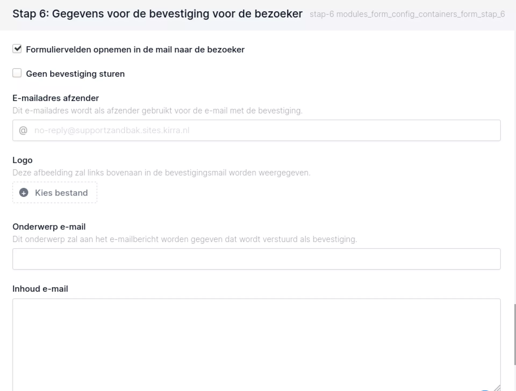Viewport: 516px width, 391px height.
Task: Click the 'E-mailadres afzender' field label
Action: click(x=56, y=98)
